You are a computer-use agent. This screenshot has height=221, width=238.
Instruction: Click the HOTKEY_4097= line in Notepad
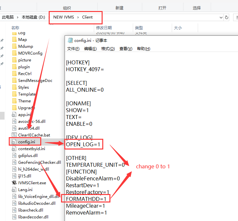[85, 70]
